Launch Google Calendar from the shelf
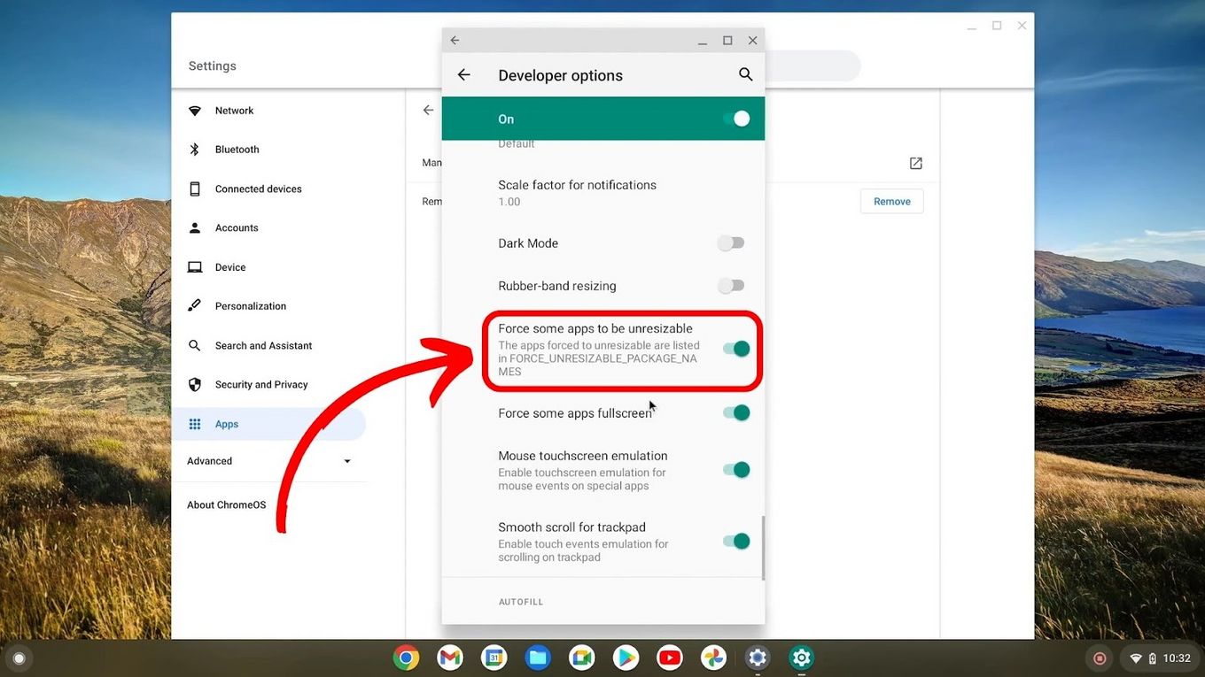The image size is (1205, 677). click(494, 658)
